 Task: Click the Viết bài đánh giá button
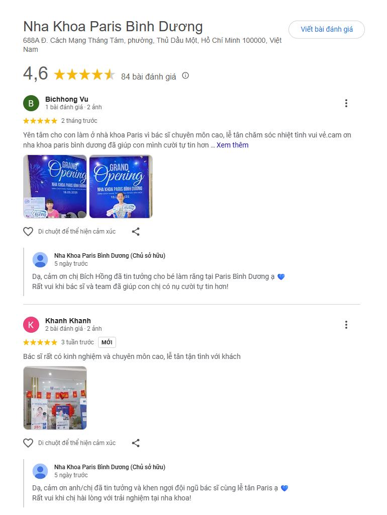pos(327,29)
